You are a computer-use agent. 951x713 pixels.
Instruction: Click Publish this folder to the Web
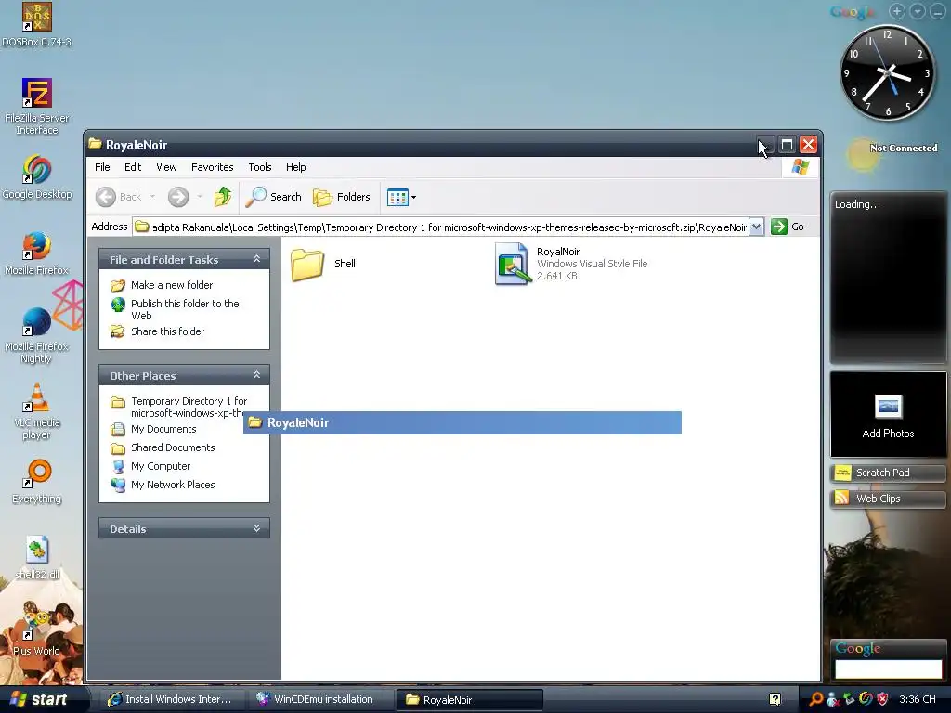(x=175, y=309)
